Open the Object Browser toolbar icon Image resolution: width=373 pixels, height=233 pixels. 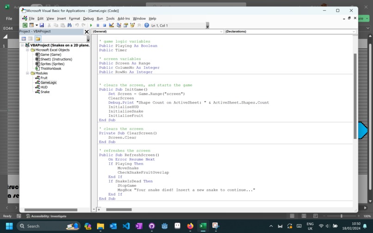click(x=132, y=25)
